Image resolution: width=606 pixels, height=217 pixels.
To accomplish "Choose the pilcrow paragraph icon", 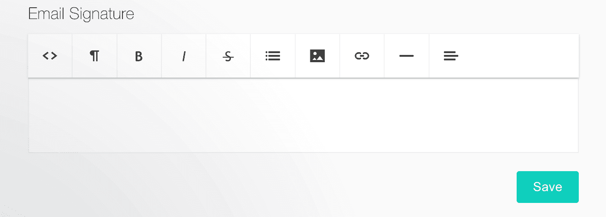I will (x=94, y=56).
